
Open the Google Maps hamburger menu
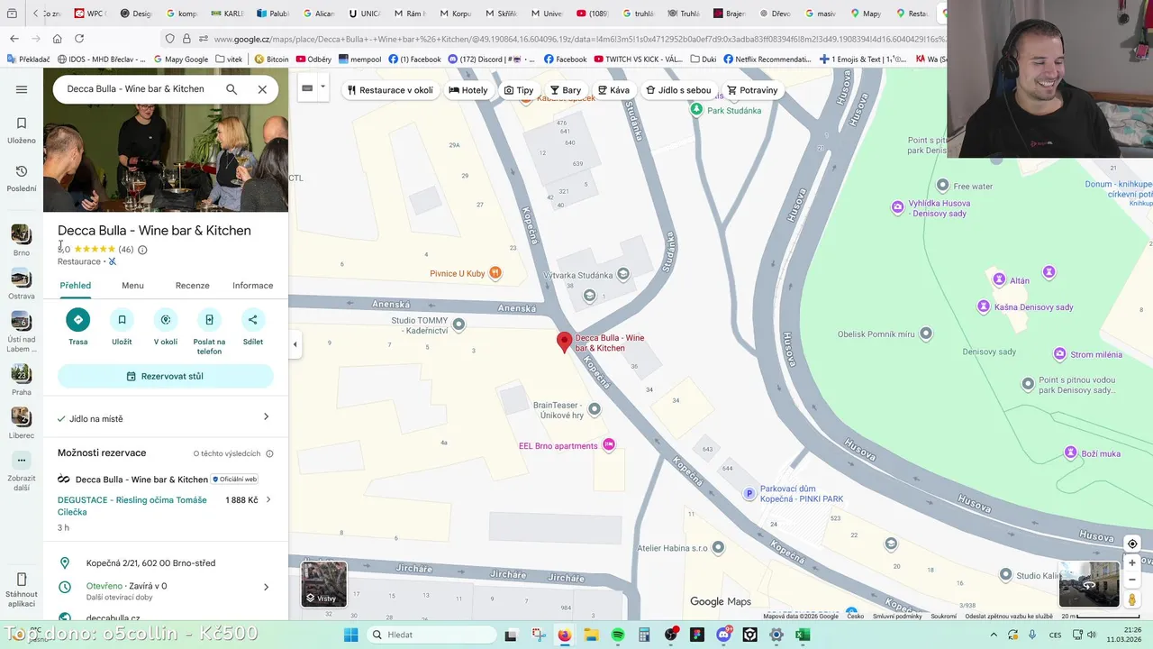[22, 89]
